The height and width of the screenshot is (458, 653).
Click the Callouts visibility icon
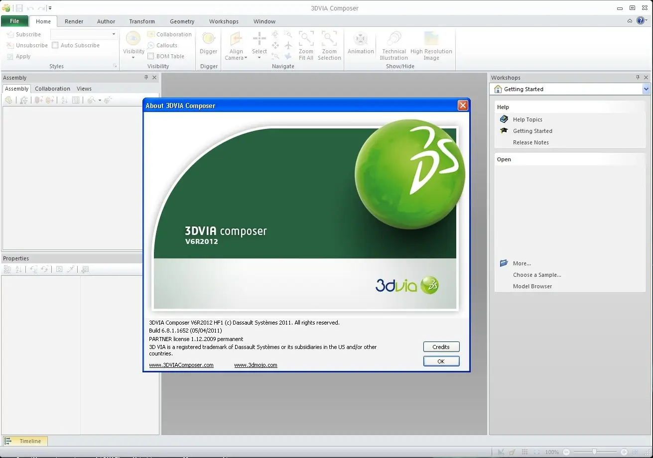pos(151,45)
